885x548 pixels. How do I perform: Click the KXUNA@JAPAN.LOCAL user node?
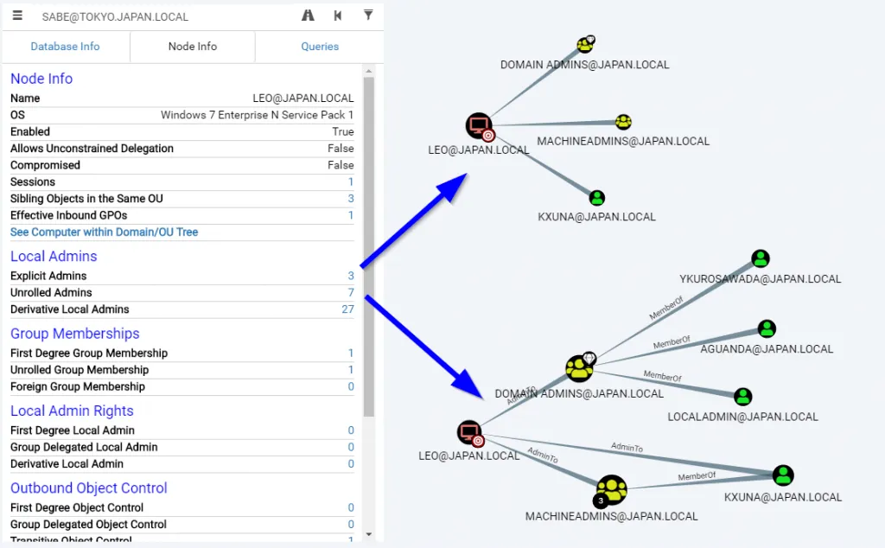[x=596, y=197]
